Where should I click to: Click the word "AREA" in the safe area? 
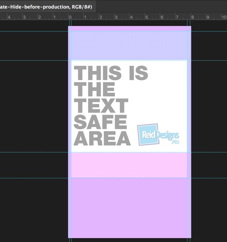coord(102,138)
